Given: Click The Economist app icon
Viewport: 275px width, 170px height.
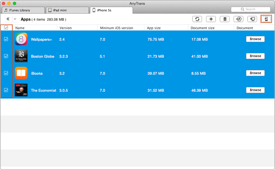Looking at the screenshot, I should 21,90.
